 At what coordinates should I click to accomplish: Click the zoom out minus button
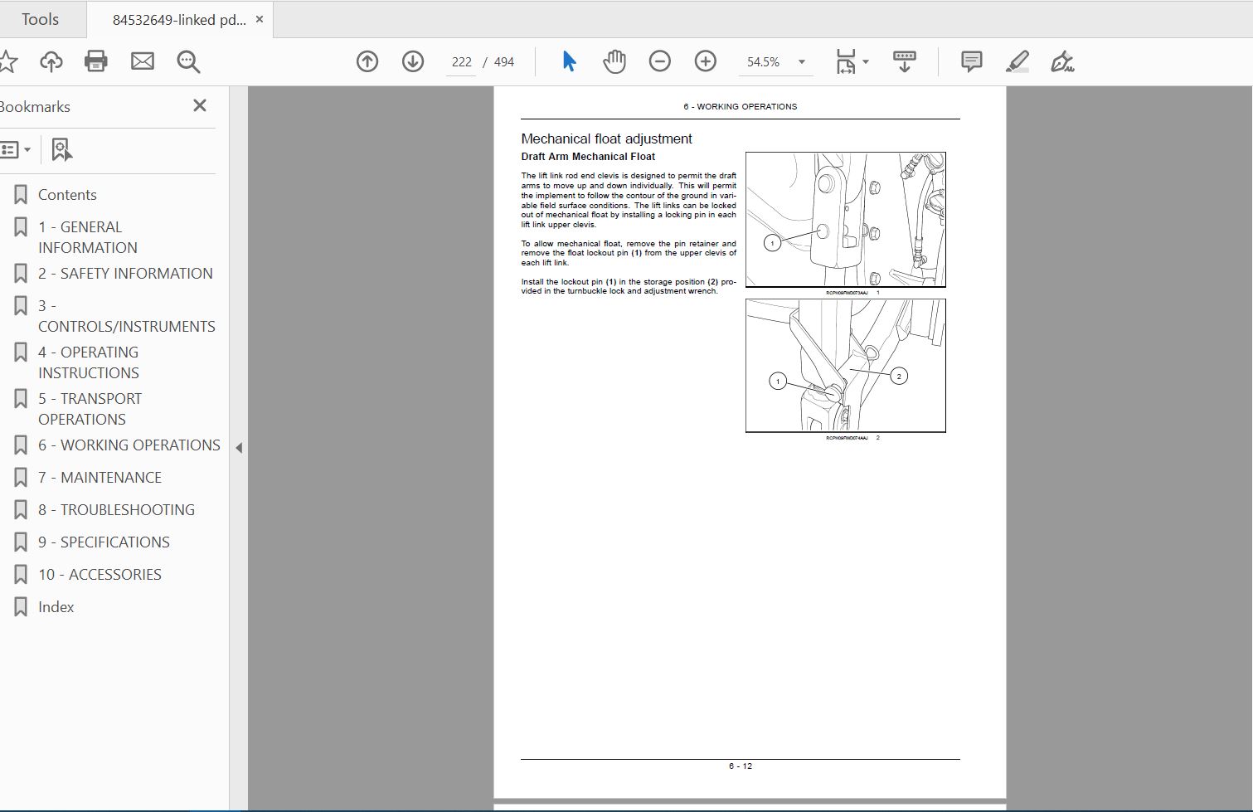tap(660, 61)
